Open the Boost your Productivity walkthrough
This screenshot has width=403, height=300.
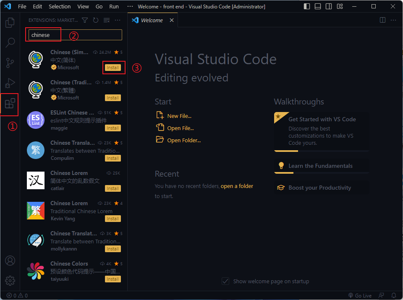click(x=322, y=188)
